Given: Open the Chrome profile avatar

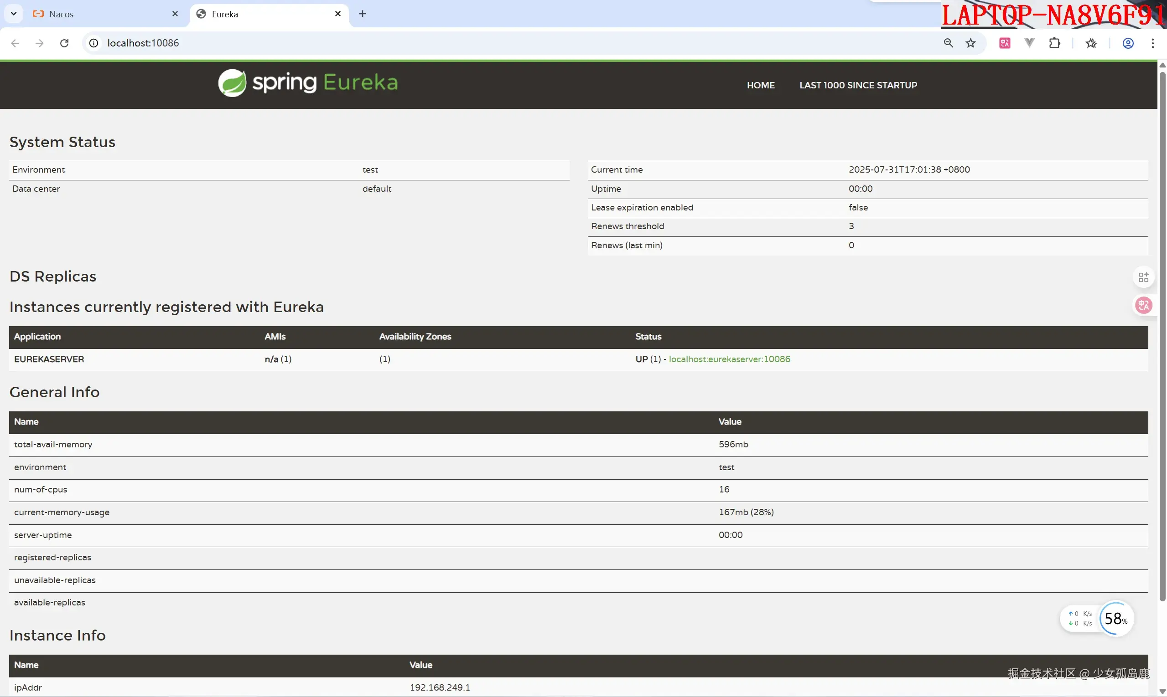Looking at the screenshot, I should 1128,43.
